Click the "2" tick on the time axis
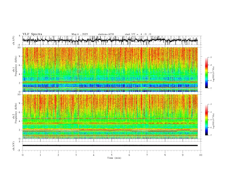The image size is (226, 174). [58, 155]
